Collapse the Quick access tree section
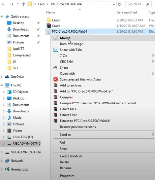Image resolution: width=155 pixels, height=180 pixels. click(2, 16)
